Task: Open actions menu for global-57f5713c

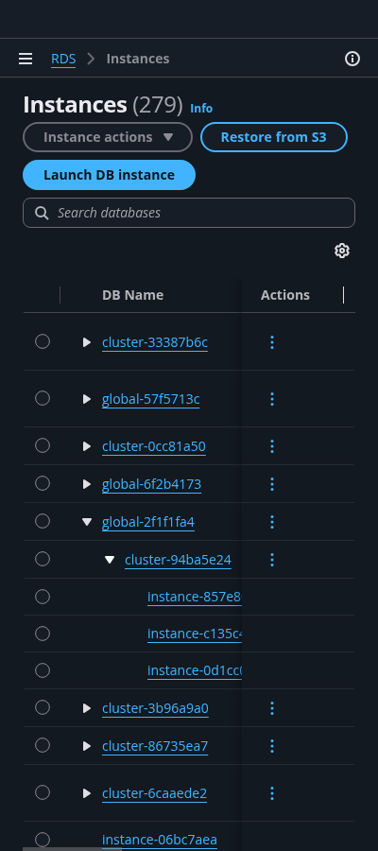Action: [272, 399]
